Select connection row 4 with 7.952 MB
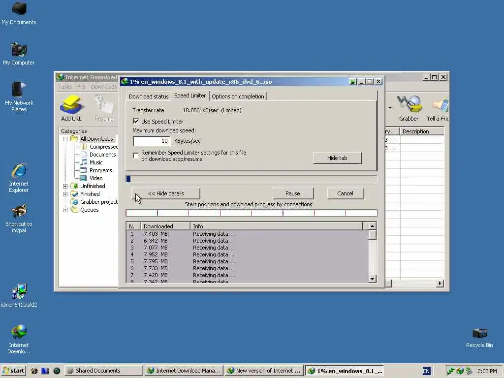Screen dimensions: 504x378 (x=247, y=254)
